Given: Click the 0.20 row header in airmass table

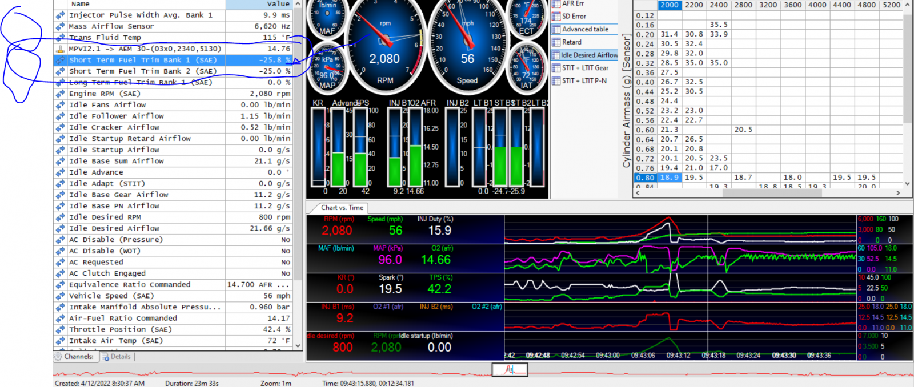Looking at the screenshot, I should point(645,34).
